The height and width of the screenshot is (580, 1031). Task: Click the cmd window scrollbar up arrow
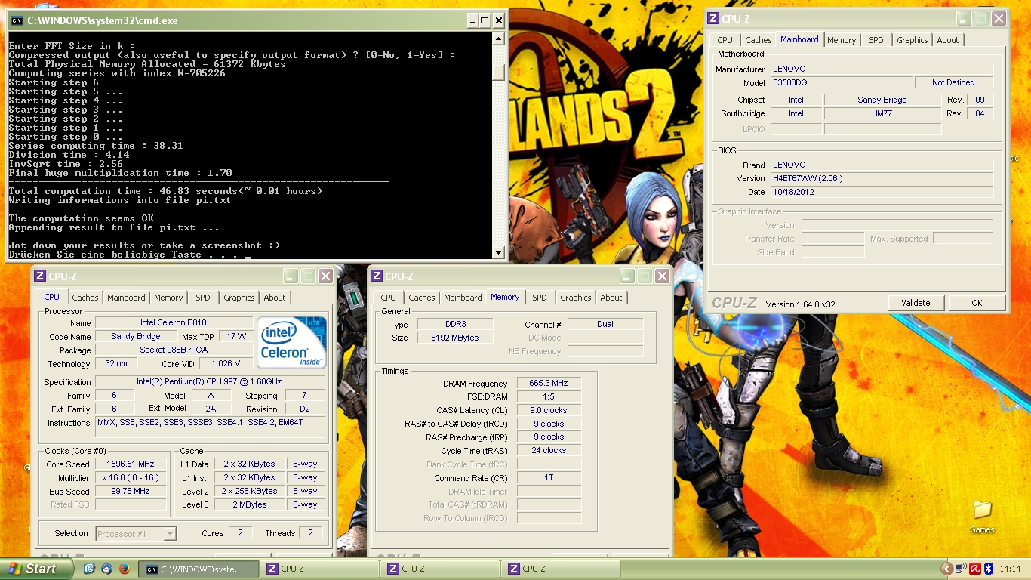pyautogui.click(x=498, y=39)
